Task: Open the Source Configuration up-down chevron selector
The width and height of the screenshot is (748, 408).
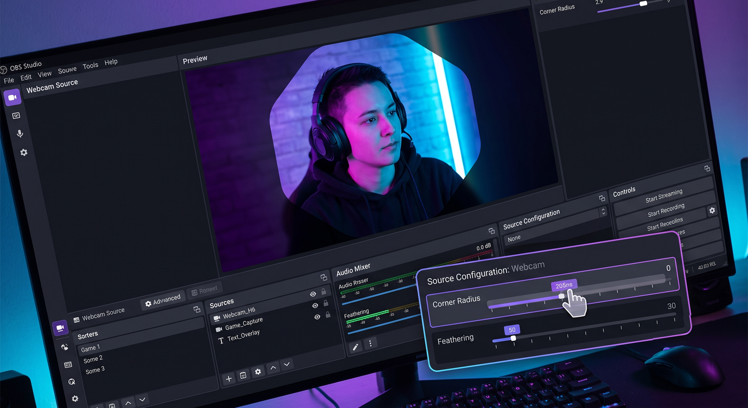Action: pos(603,211)
